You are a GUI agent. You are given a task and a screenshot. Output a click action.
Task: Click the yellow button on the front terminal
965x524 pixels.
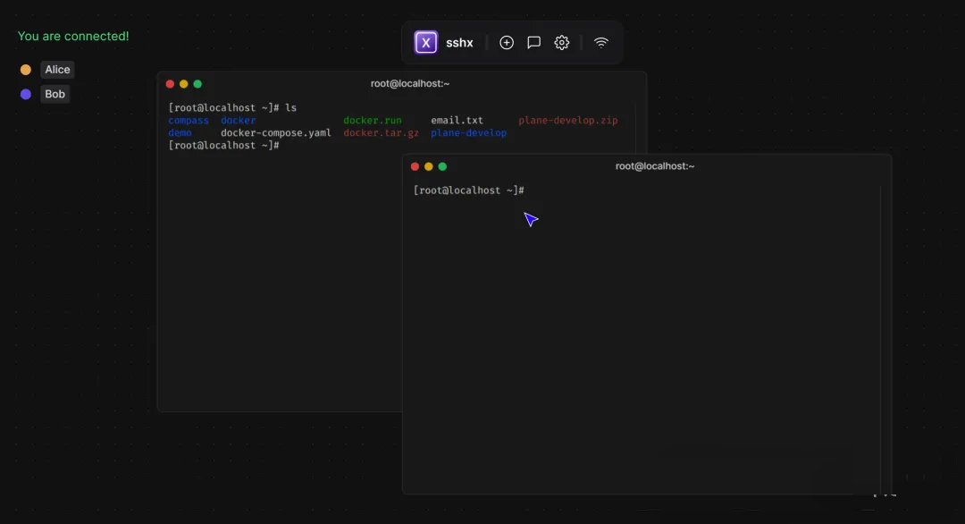coord(429,166)
